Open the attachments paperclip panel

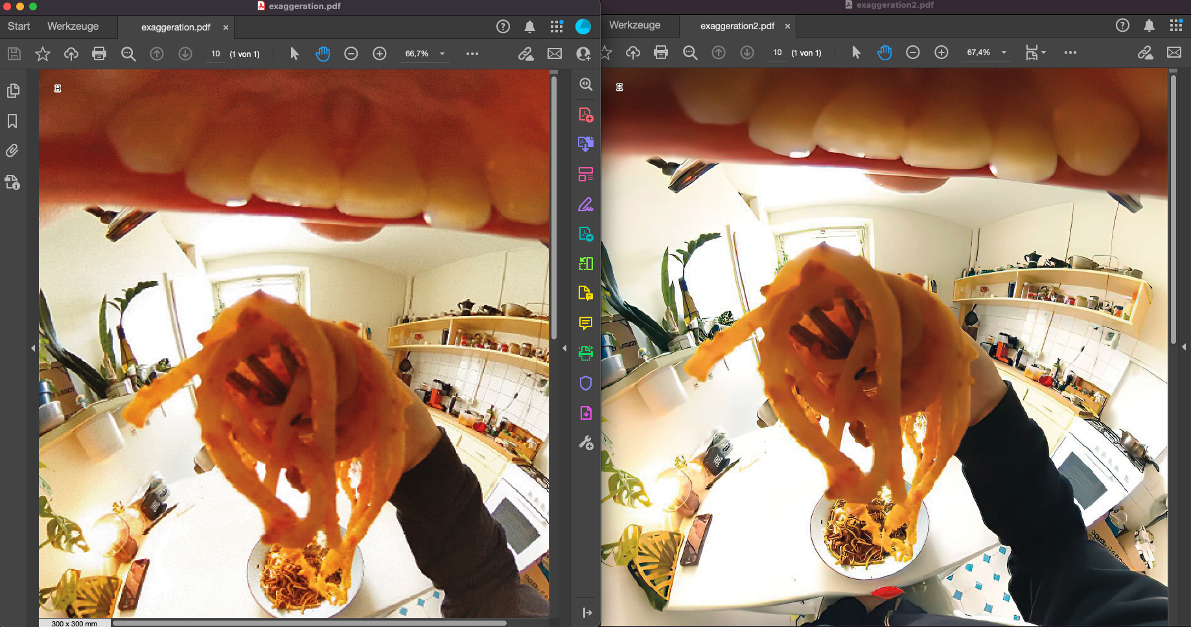(x=12, y=151)
